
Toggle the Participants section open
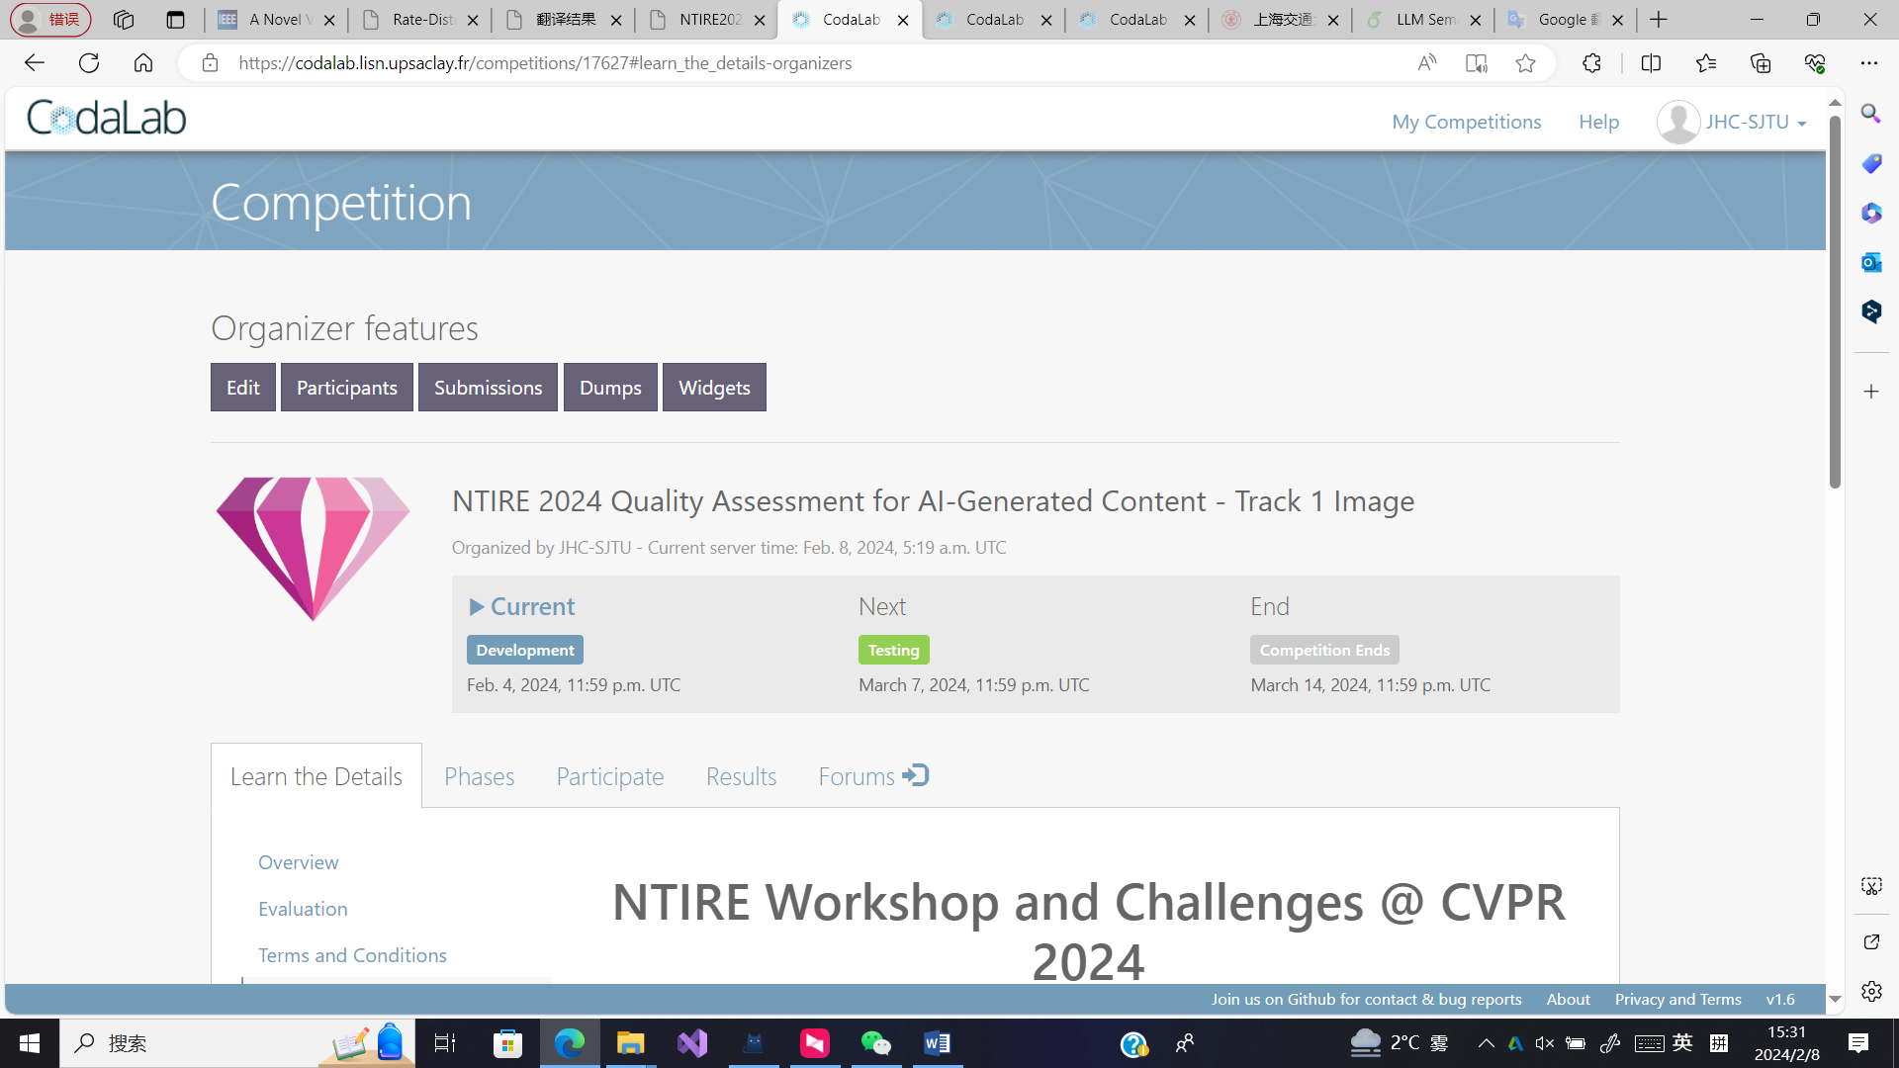[x=347, y=386]
